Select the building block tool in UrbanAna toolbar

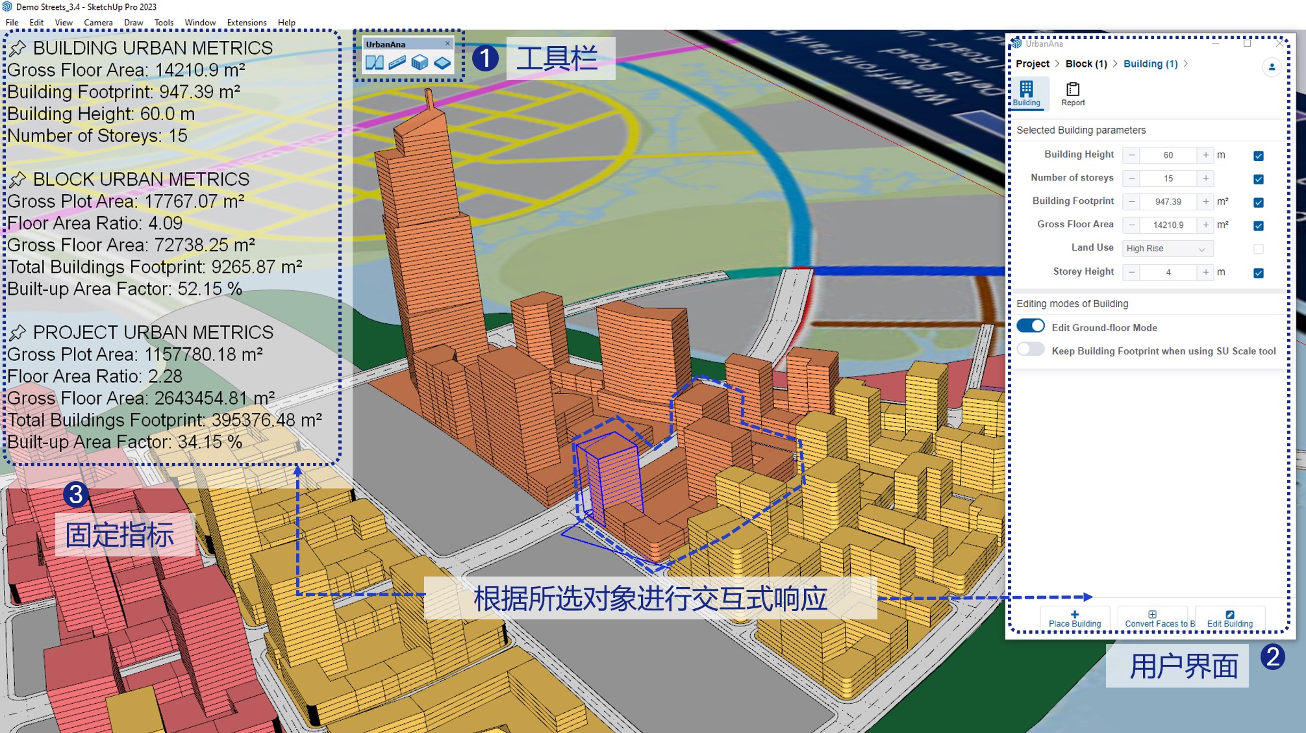[420, 63]
